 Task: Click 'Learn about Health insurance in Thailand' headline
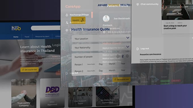[37, 49]
